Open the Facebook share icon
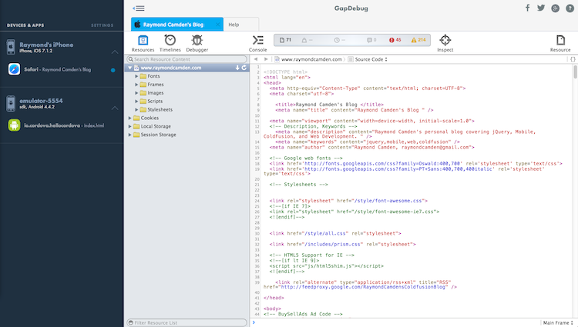The width and height of the screenshot is (578, 327). 527,8
